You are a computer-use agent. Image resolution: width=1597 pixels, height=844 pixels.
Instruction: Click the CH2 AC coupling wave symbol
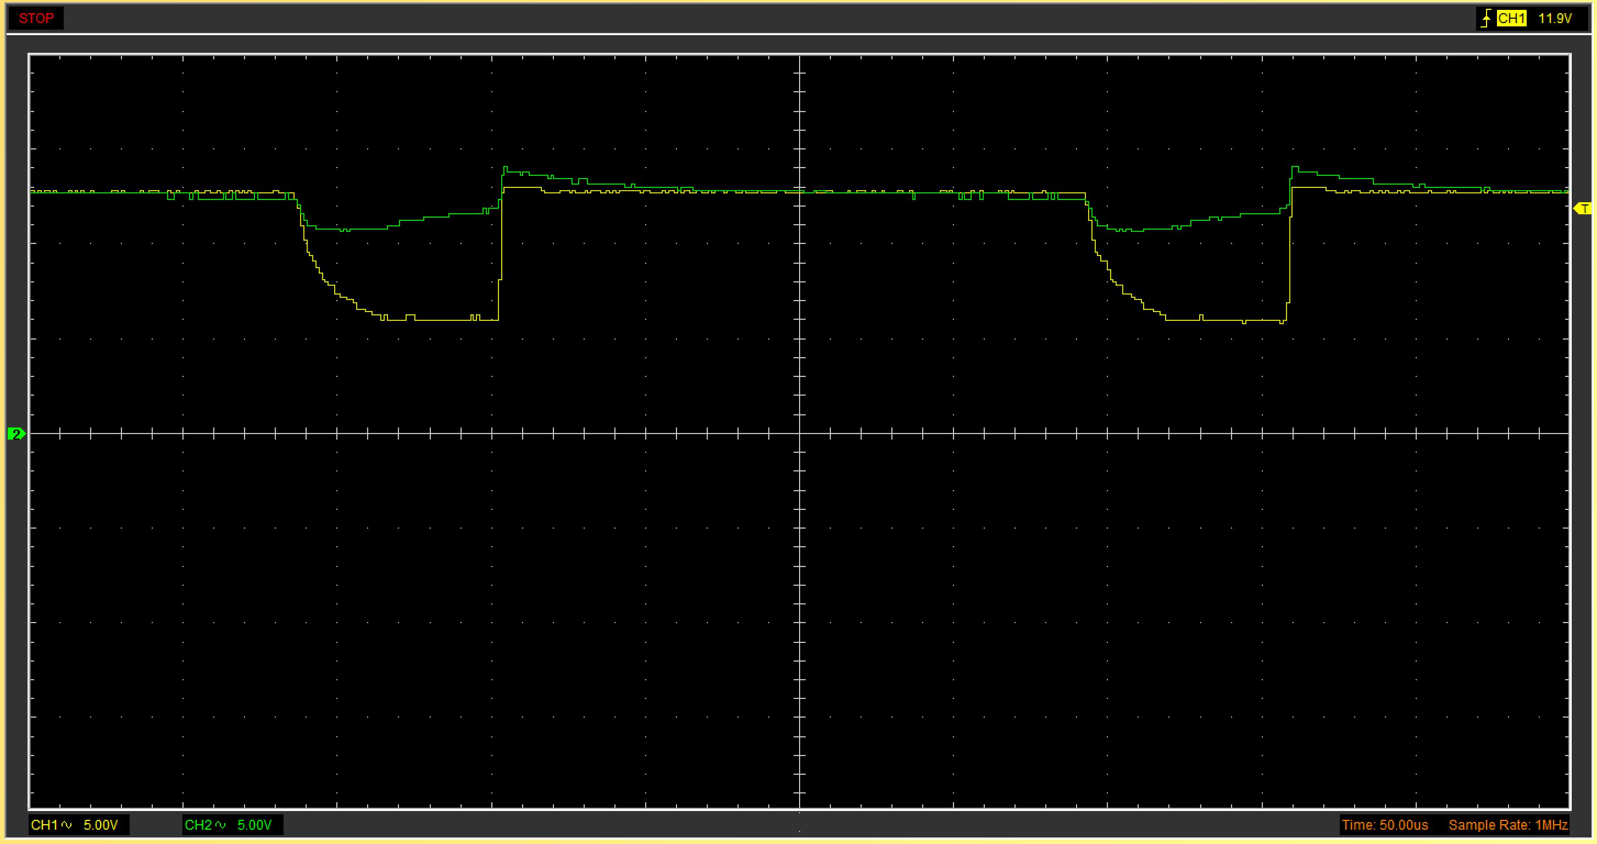pyautogui.click(x=221, y=825)
